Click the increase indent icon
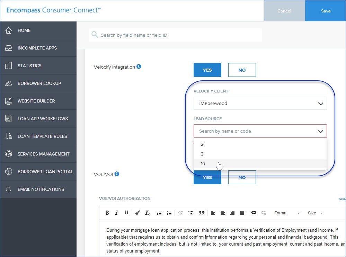Viewport: 346px width, 257px height. coord(190,213)
